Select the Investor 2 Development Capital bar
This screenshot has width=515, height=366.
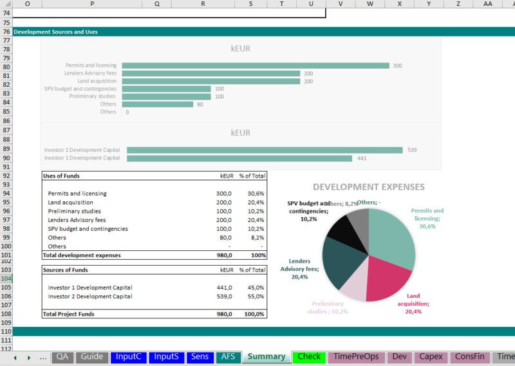pos(265,150)
